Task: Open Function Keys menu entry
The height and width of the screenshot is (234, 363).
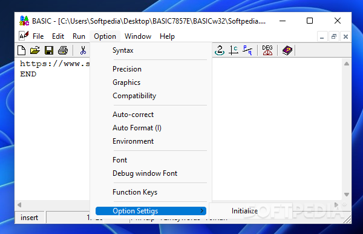Action: point(151,192)
